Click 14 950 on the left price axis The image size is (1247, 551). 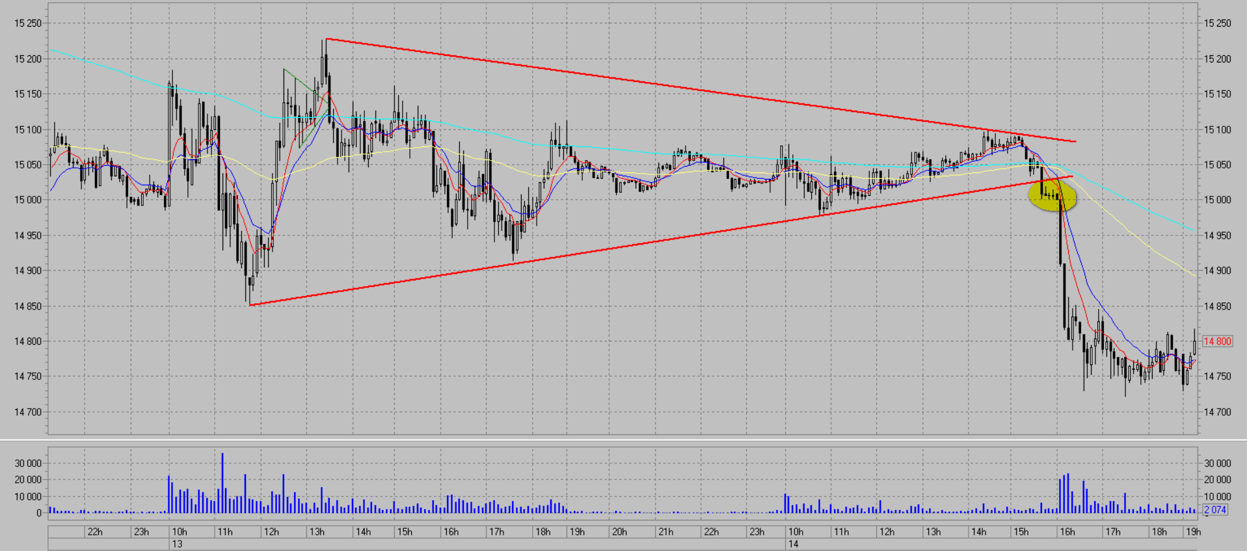pos(28,235)
